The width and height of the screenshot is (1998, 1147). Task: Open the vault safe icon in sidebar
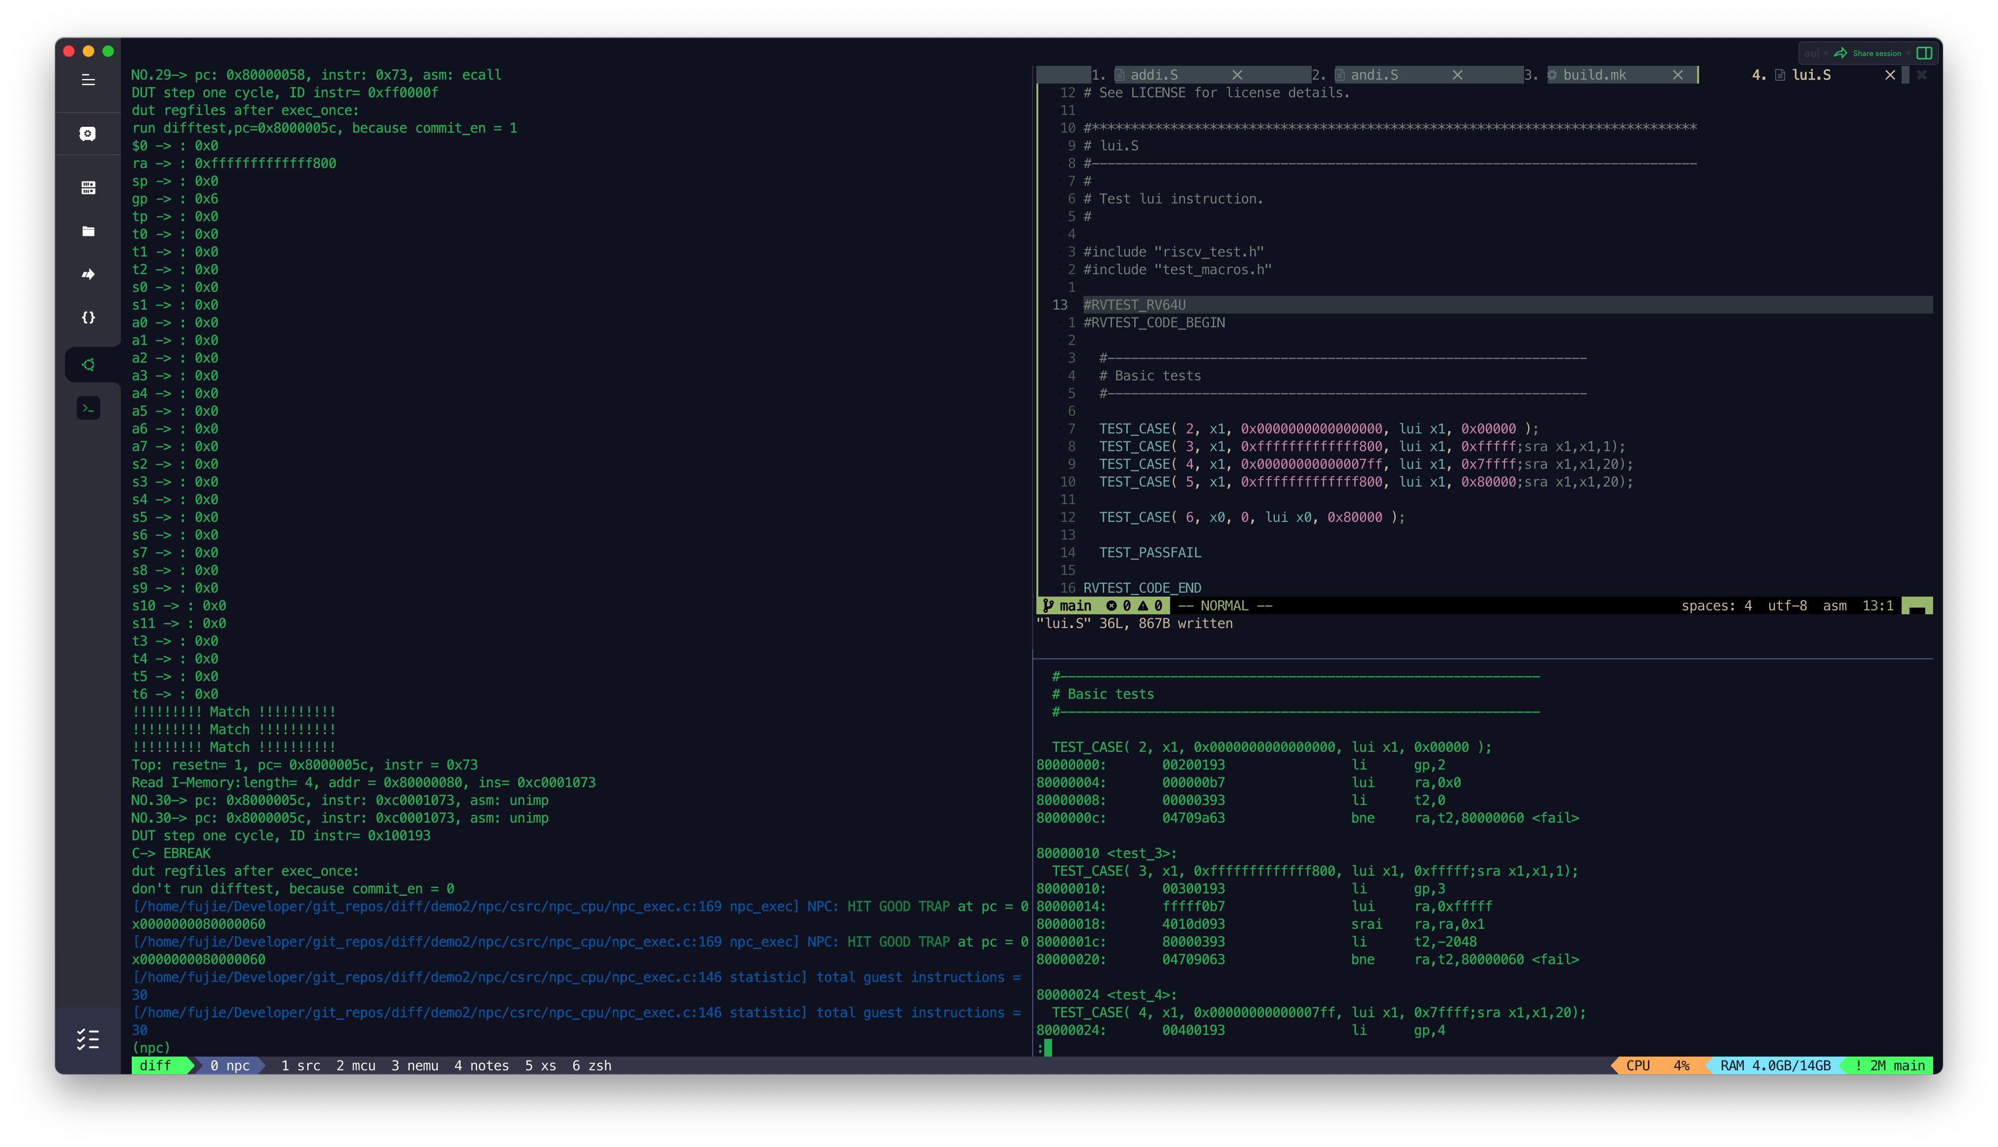coord(88,134)
